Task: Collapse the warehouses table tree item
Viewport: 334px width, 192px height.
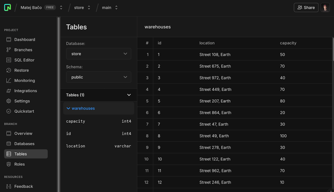Action: coord(68,108)
